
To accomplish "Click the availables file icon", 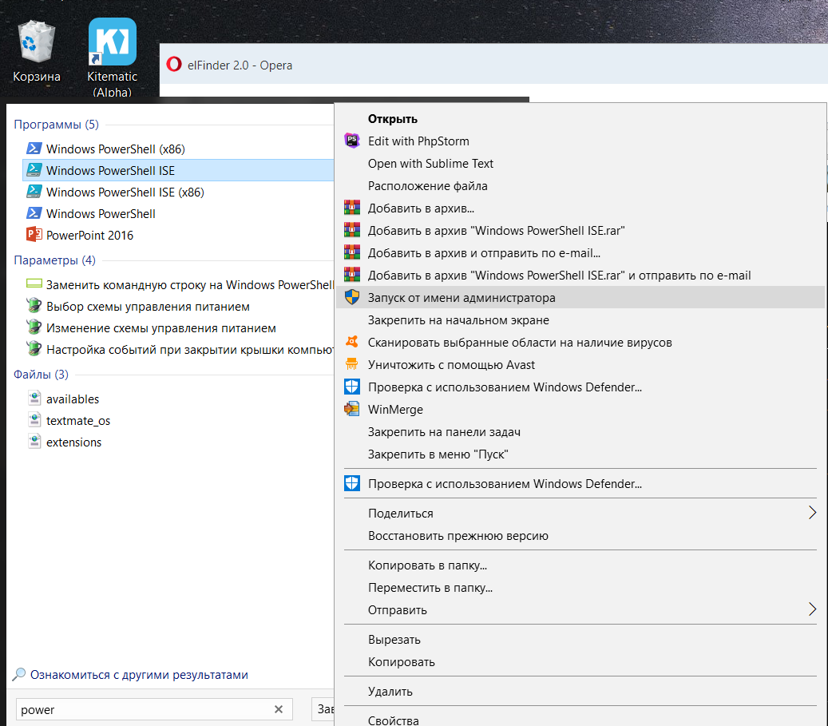I will 34,399.
